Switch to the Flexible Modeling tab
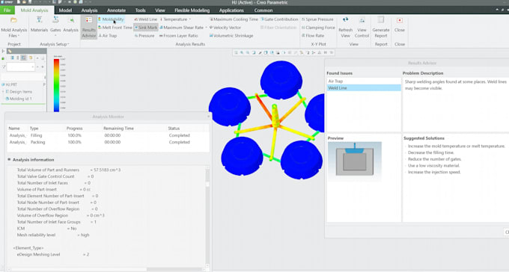Image resolution: width=509 pixels, height=272 pixels. click(192, 10)
